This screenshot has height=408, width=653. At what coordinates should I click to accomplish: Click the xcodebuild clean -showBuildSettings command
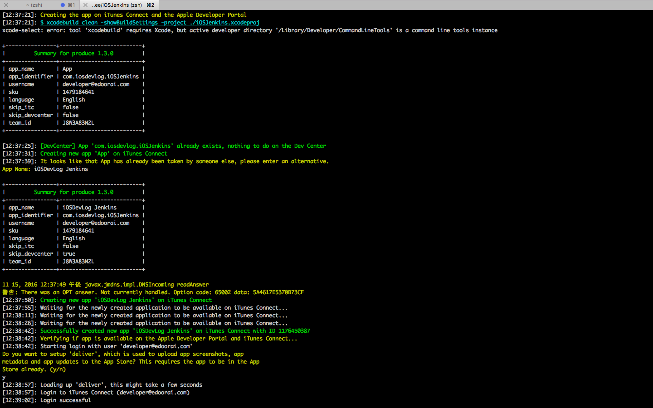coord(150,23)
